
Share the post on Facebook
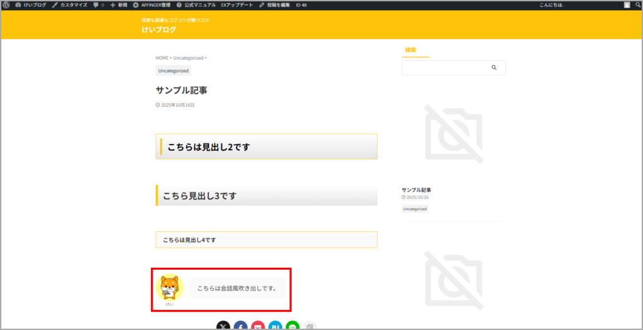(240, 326)
